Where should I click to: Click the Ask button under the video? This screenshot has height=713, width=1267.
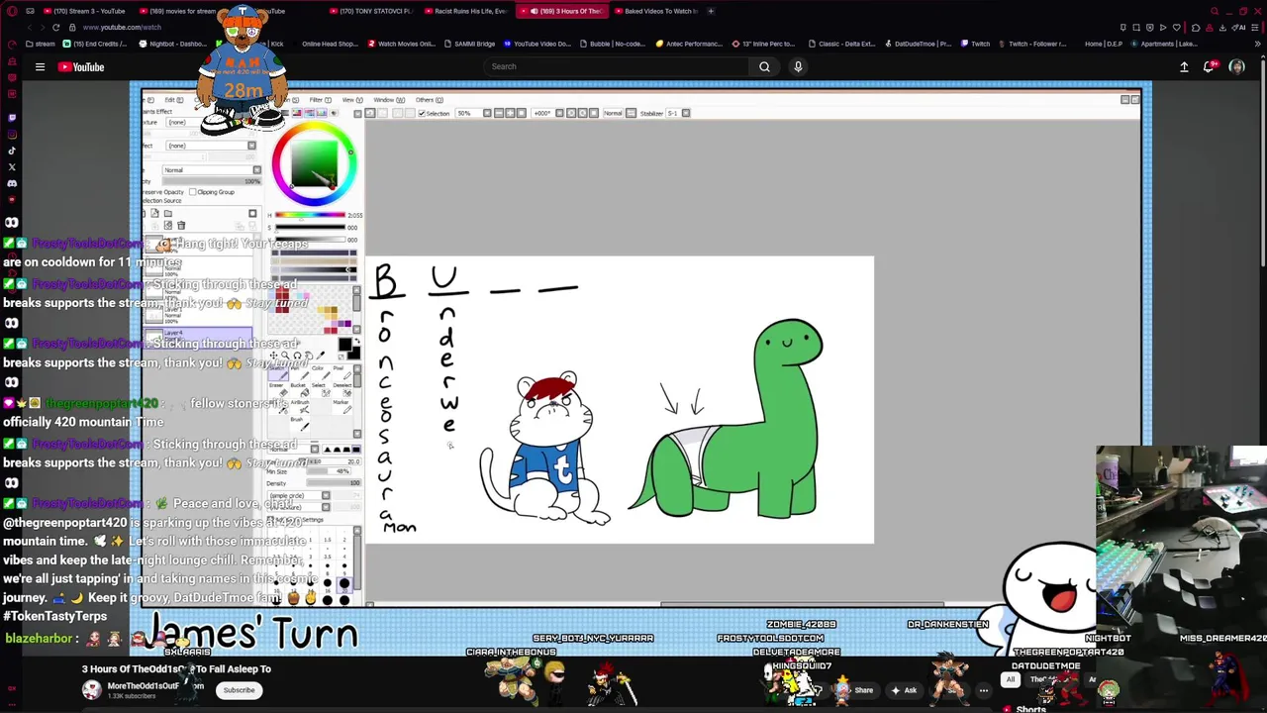tap(904, 690)
